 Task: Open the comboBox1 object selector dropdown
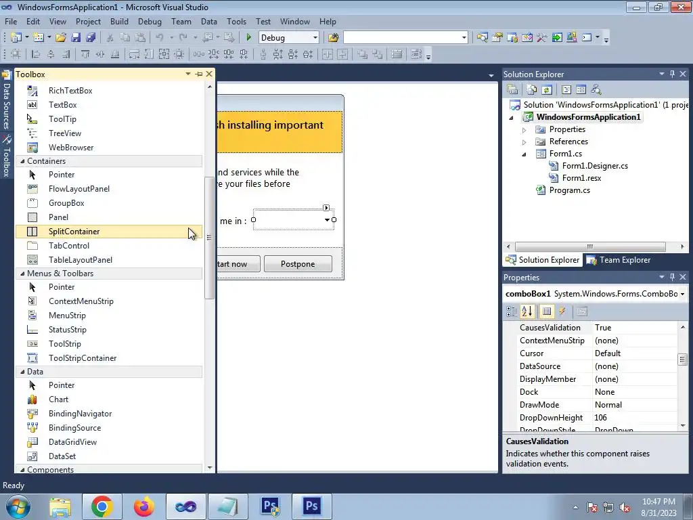tap(682, 294)
